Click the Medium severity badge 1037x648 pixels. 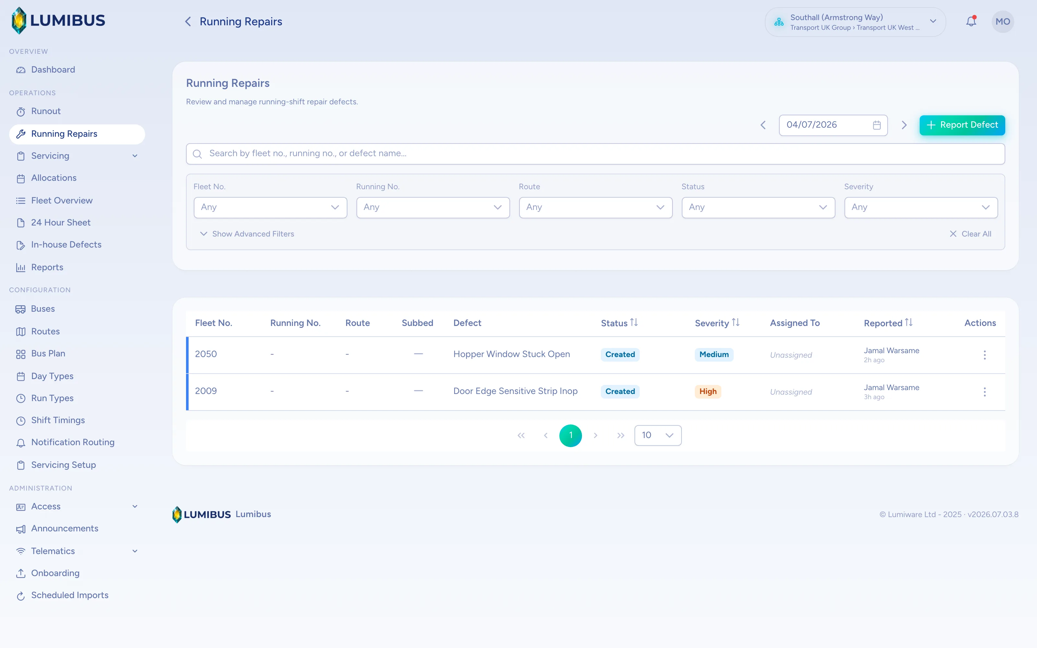point(714,355)
